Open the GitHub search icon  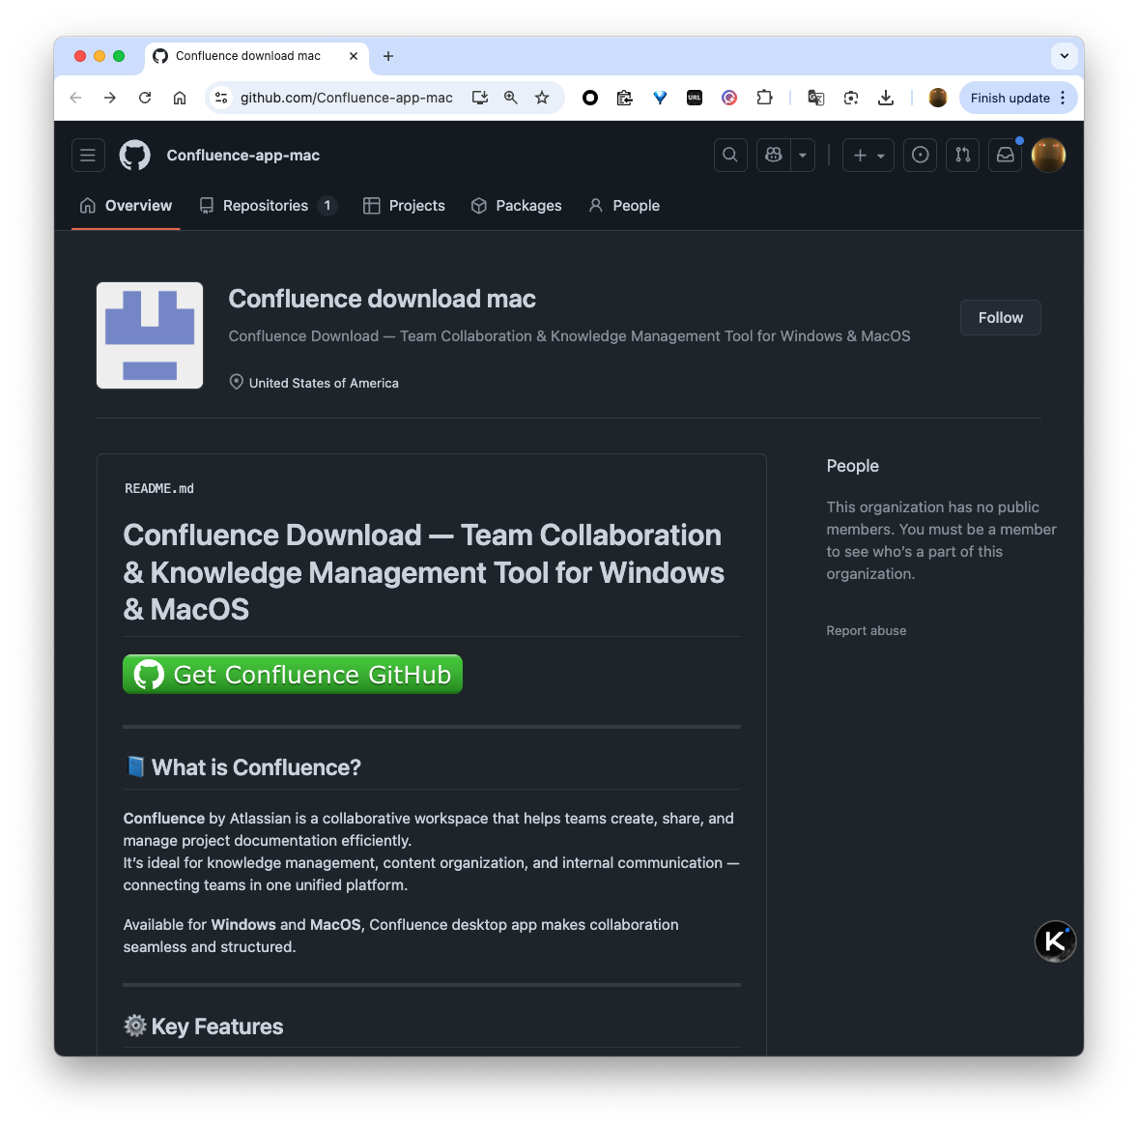[x=730, y=155]
